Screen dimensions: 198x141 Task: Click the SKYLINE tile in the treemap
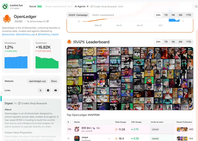[x=75, y=98]
